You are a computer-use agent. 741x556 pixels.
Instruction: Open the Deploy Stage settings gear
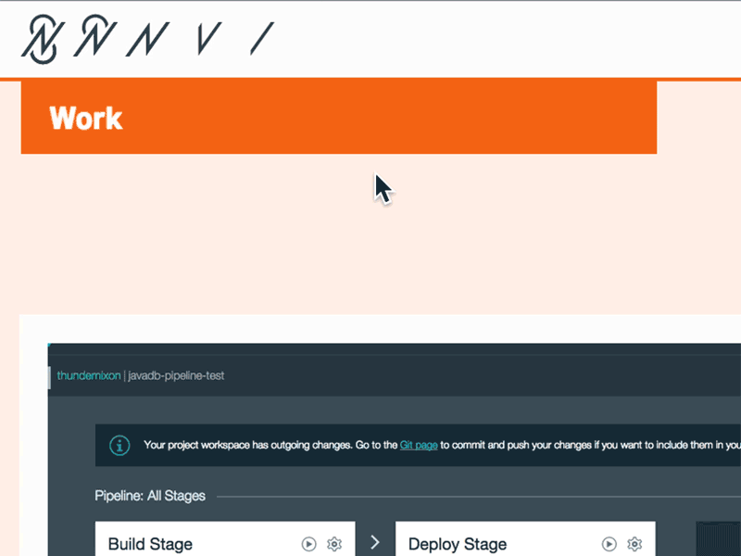pos(634,544)
